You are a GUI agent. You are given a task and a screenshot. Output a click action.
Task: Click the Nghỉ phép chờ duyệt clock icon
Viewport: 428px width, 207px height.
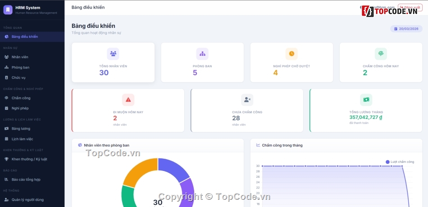(291, 54)
